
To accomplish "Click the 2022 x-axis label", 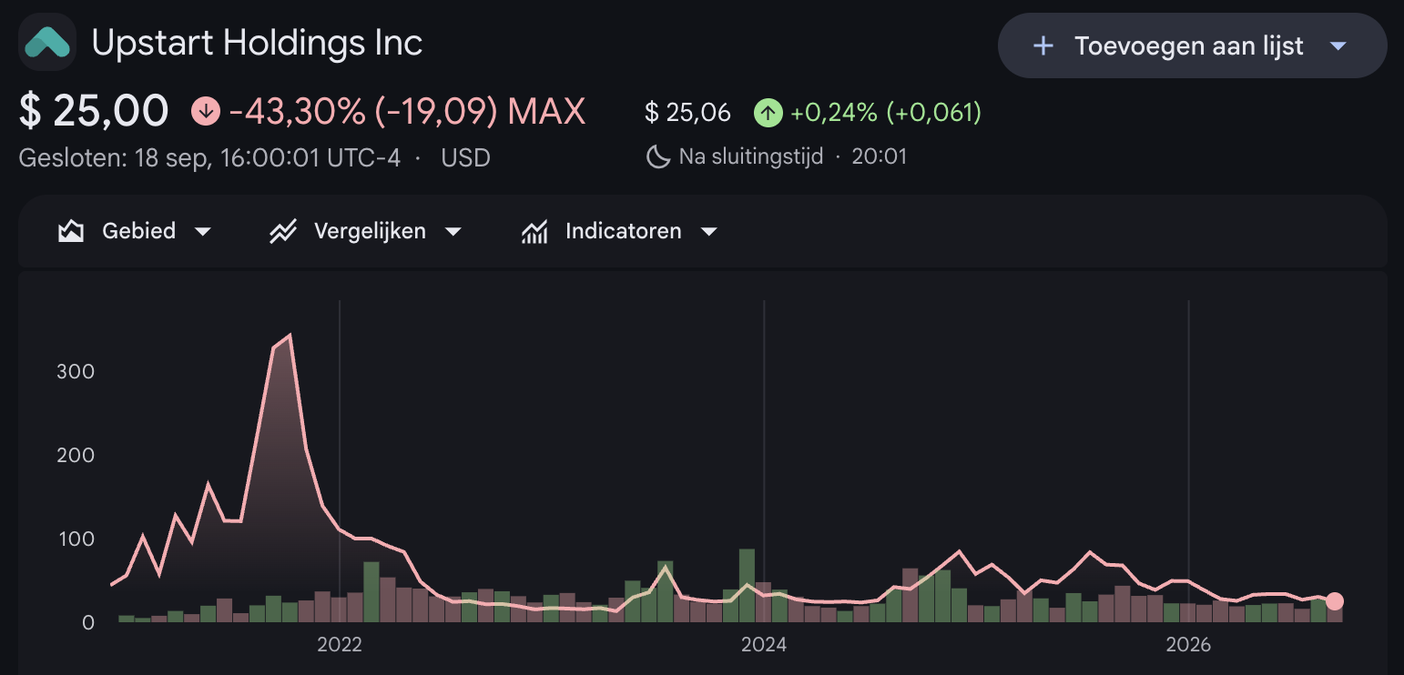I will [x=340, y=645].
